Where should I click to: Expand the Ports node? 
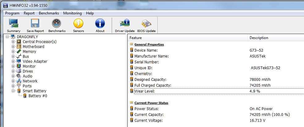[13, 86]
